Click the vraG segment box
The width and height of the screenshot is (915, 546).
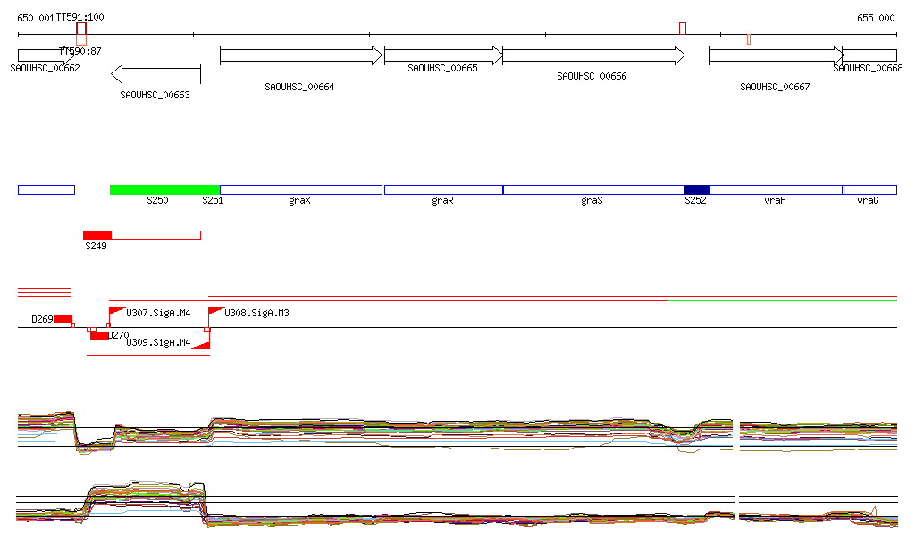869,189
